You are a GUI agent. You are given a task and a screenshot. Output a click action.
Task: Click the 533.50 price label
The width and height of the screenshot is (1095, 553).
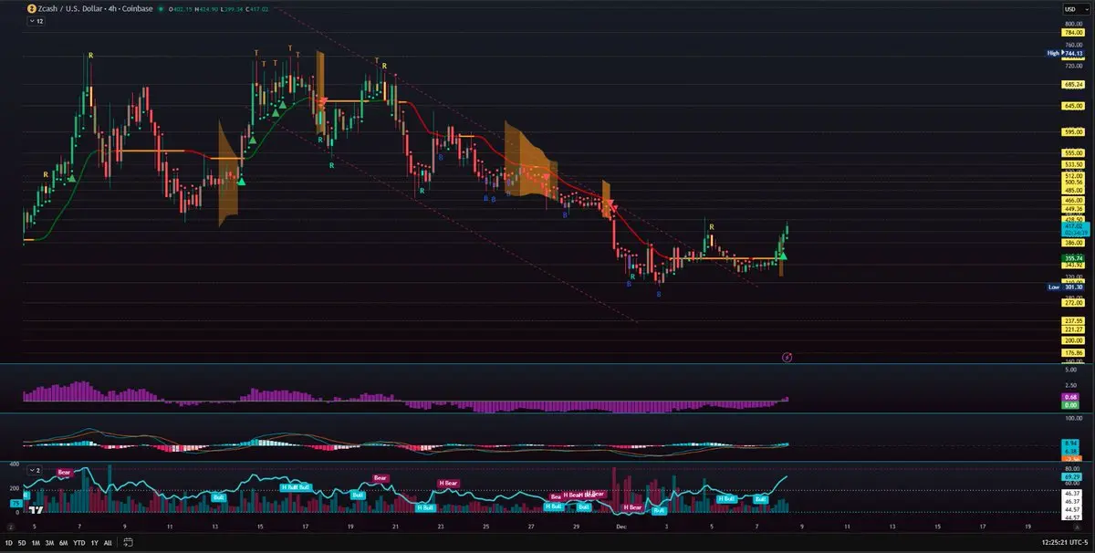pos(1072,164)
